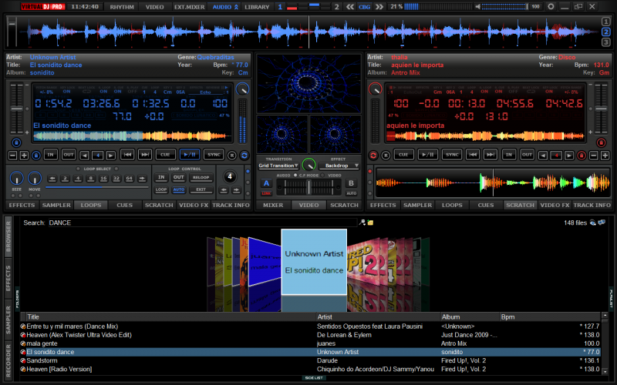The height and width of the screenshot is (385, 617).
Task: Click the right deck pitch minus button
Action: coord(593,156)
